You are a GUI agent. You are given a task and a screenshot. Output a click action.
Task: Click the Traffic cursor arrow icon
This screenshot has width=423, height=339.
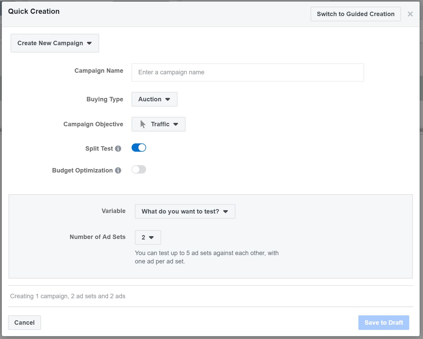click(x=143, y=124)
